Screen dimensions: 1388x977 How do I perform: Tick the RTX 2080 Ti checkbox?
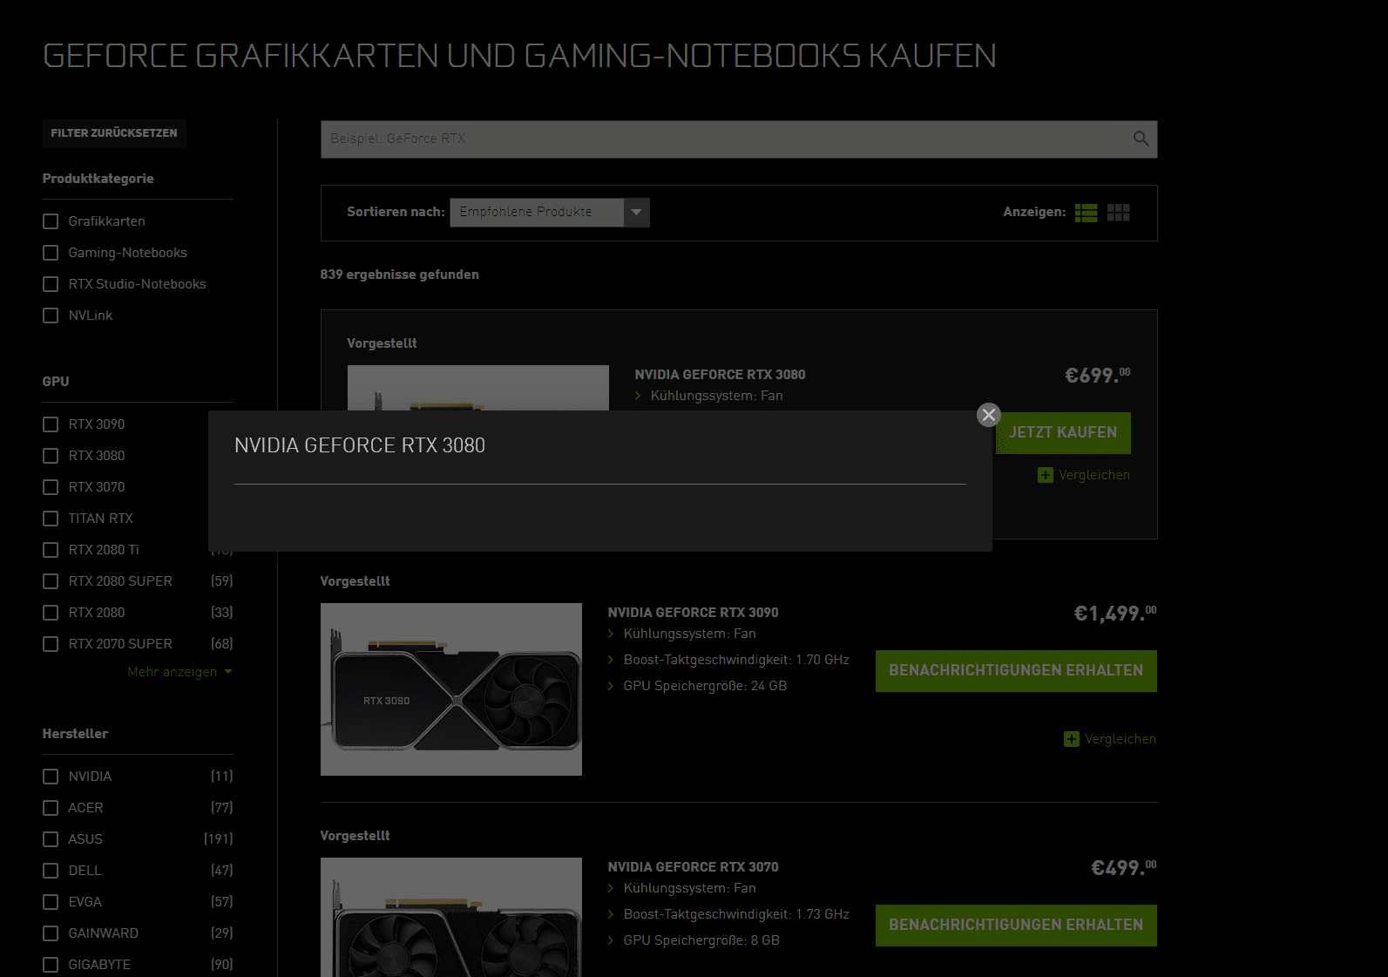coord(51,550)
